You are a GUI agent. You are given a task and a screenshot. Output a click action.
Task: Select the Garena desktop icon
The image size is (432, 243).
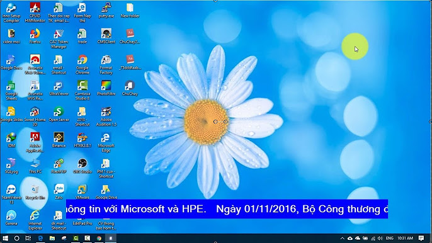click(x=11, y=218)
